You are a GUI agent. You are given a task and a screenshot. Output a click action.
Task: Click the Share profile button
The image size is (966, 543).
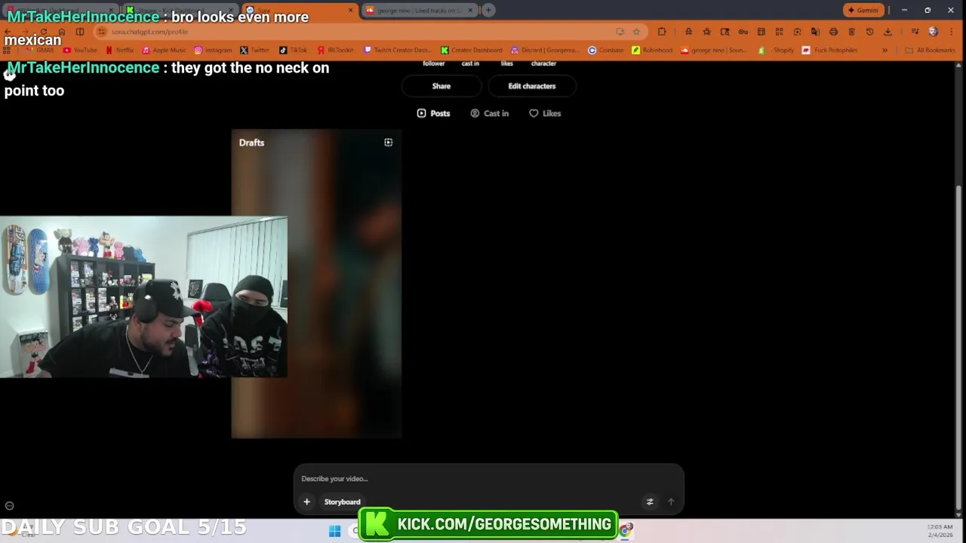pos(441,86)
